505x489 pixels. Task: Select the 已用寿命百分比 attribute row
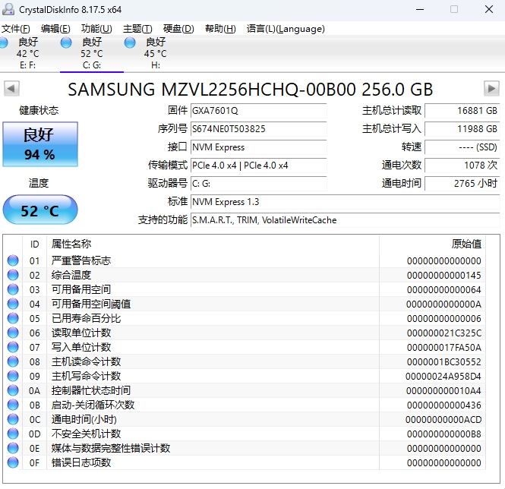[86, 318]
